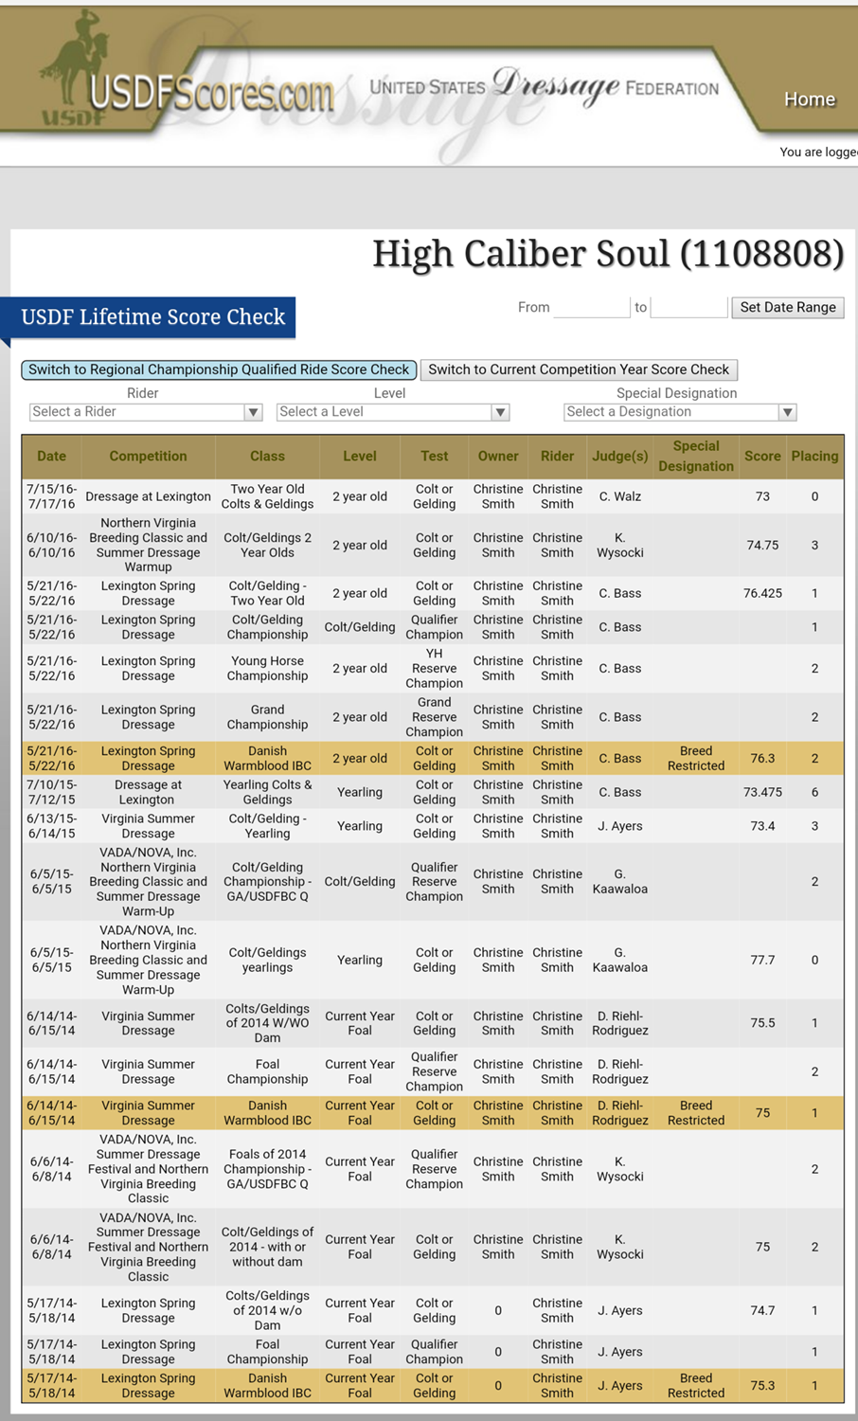Click the Colt/Geldings 2 Year Olds class cell
This screenshot has width=858, height=1421.
[267, 546]
